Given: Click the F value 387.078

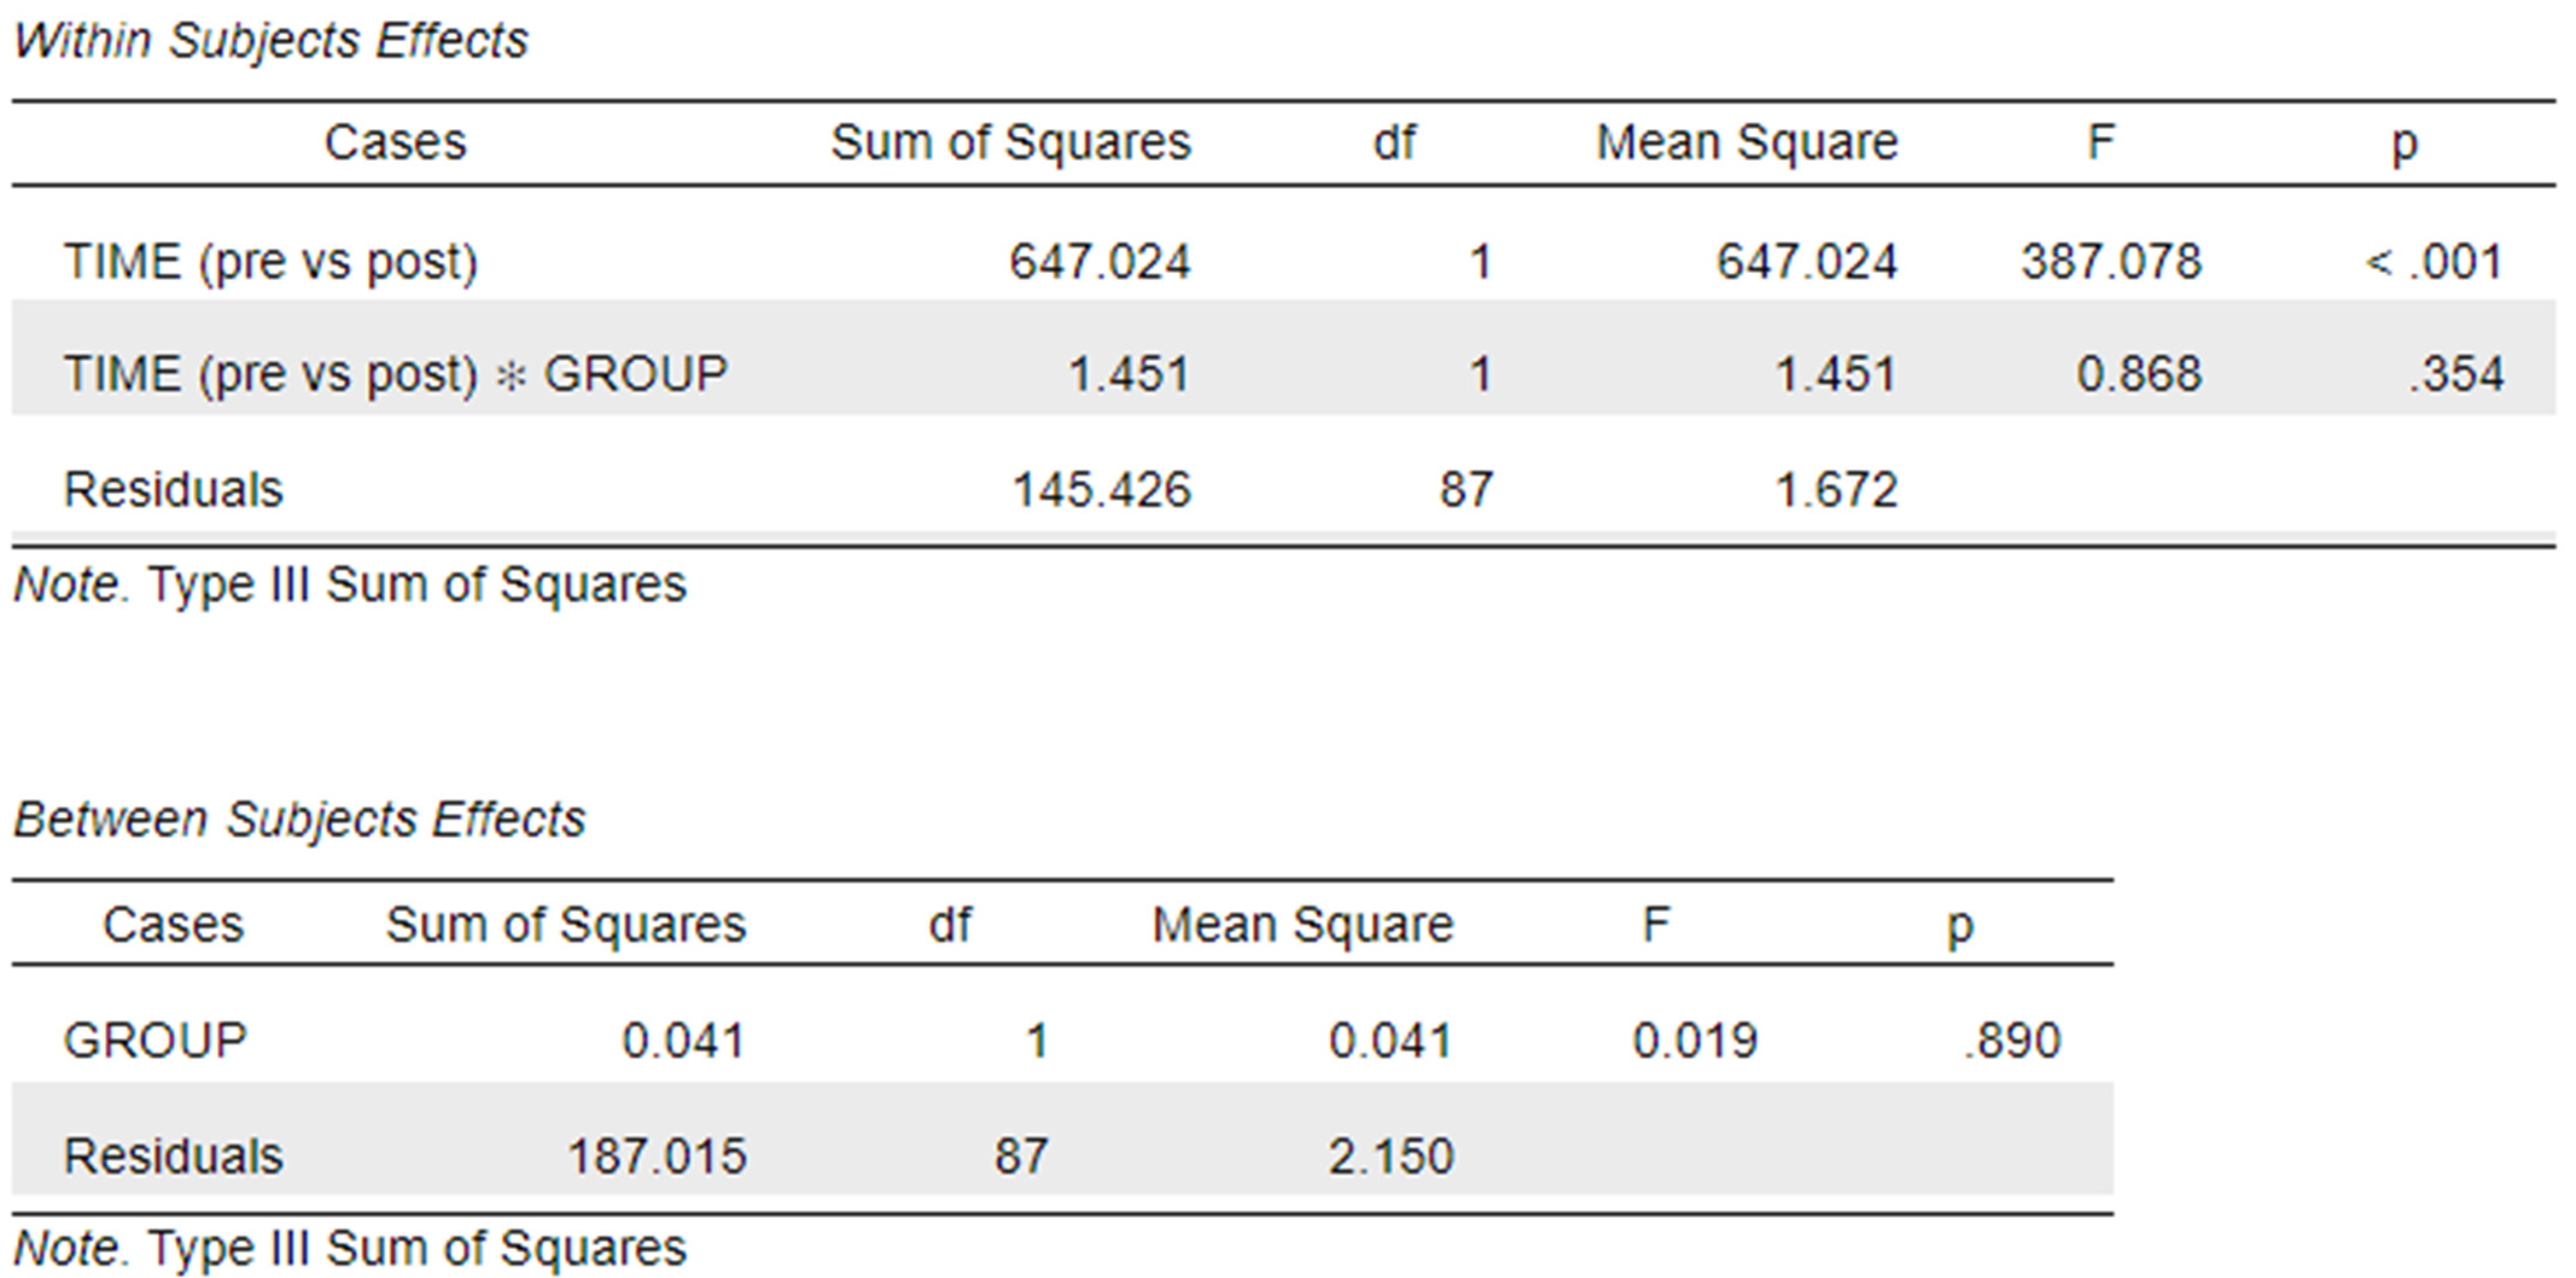Looking at the screenshot, I should [2111, 262].
